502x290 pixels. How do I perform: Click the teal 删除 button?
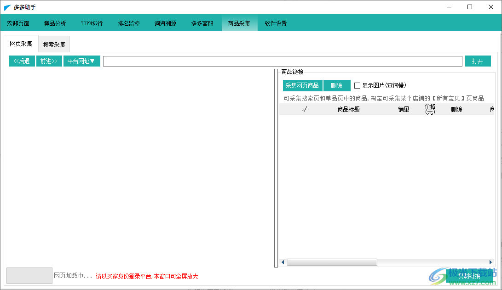pyautogui.click(x=337, y=86)
